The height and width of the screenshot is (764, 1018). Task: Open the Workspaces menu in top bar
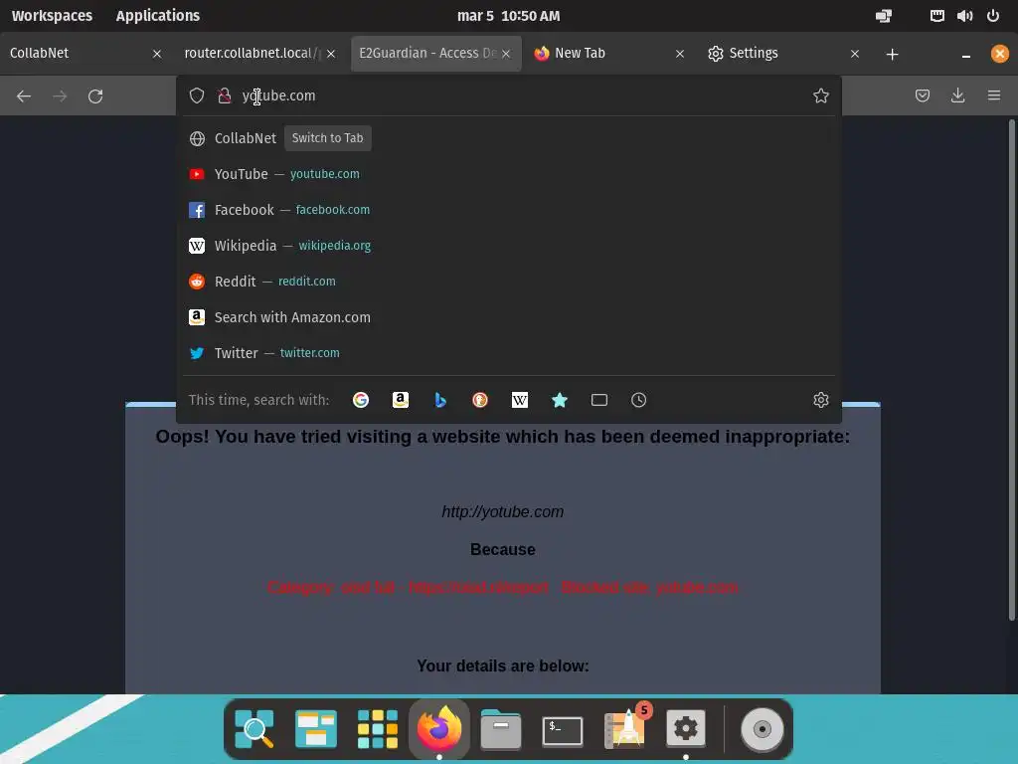tap(52, 16)
